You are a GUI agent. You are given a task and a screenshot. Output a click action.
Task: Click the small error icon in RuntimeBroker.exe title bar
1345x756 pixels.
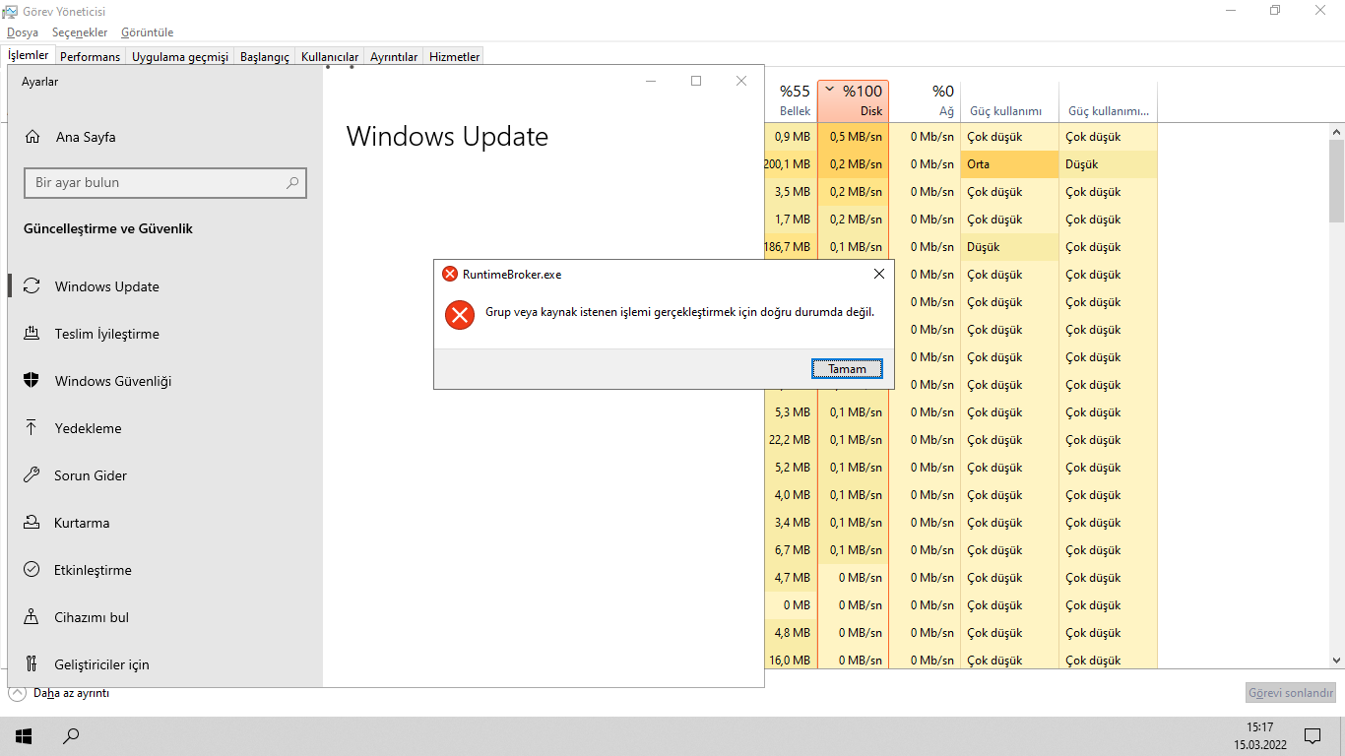(450, 274)
